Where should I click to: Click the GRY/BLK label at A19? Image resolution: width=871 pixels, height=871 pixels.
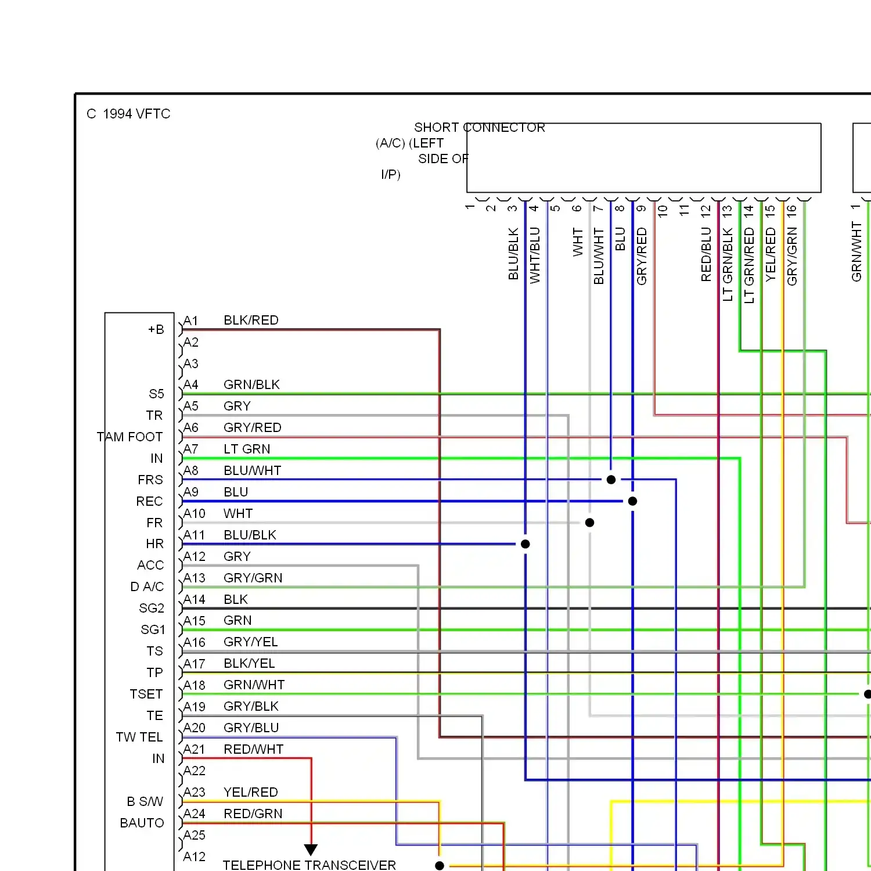click(251, 707)
